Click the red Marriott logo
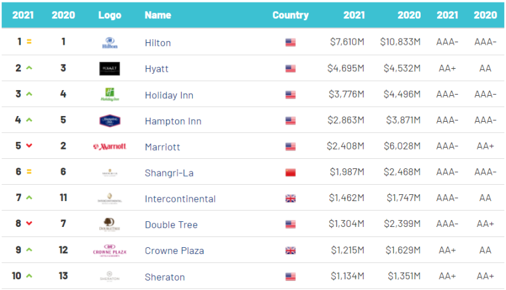 point(109,146)
